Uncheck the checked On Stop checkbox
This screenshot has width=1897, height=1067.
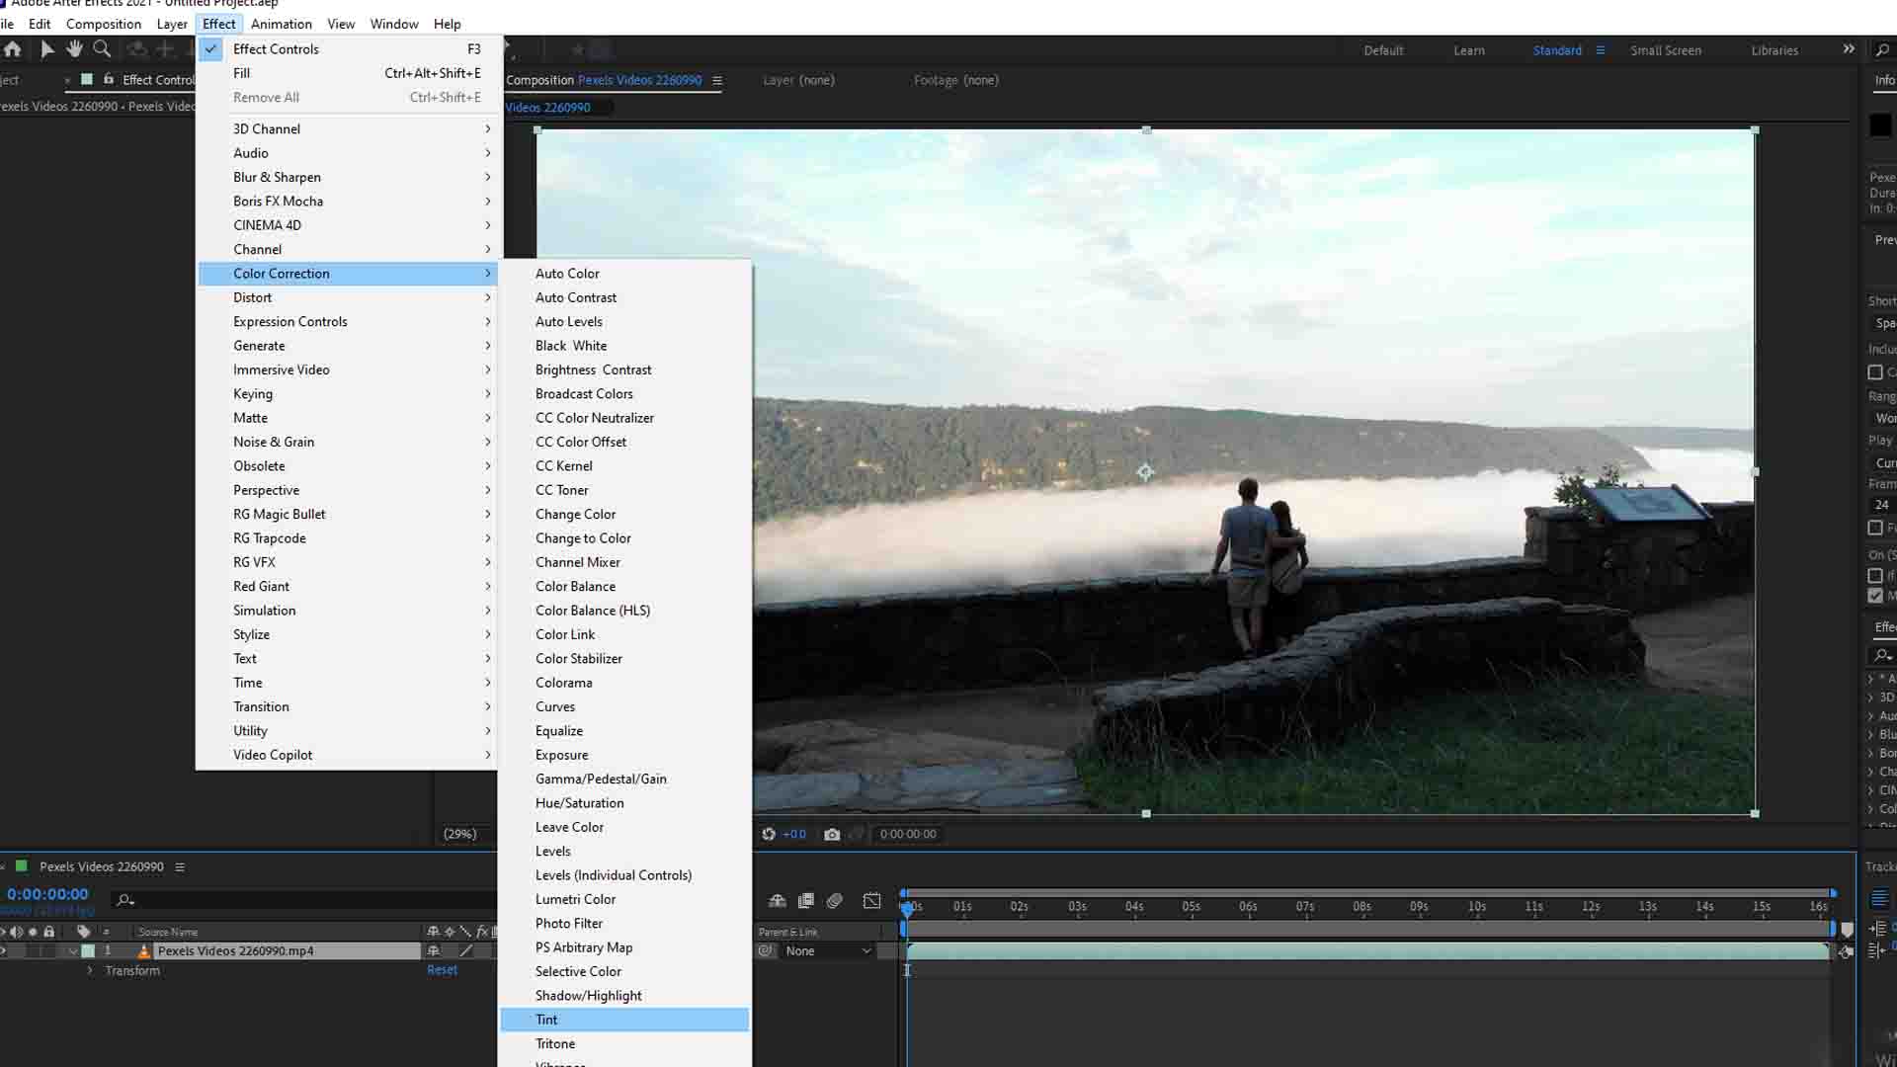click(x=1875, y=596)
